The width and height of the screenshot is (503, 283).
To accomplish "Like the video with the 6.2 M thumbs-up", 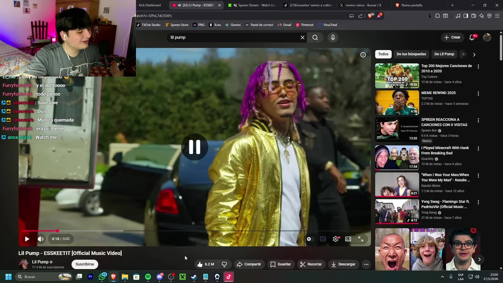I will point(206,264).
